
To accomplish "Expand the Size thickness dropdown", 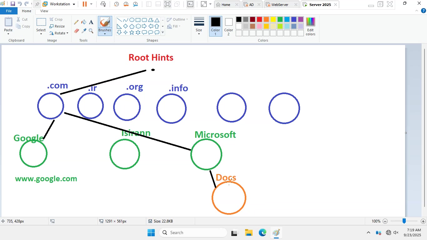I will coord(199,26).
